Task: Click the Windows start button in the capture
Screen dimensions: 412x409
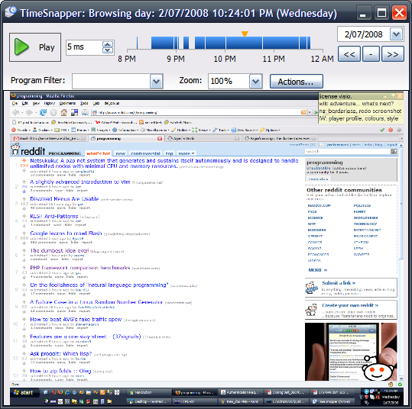Action: pos(24,392)
